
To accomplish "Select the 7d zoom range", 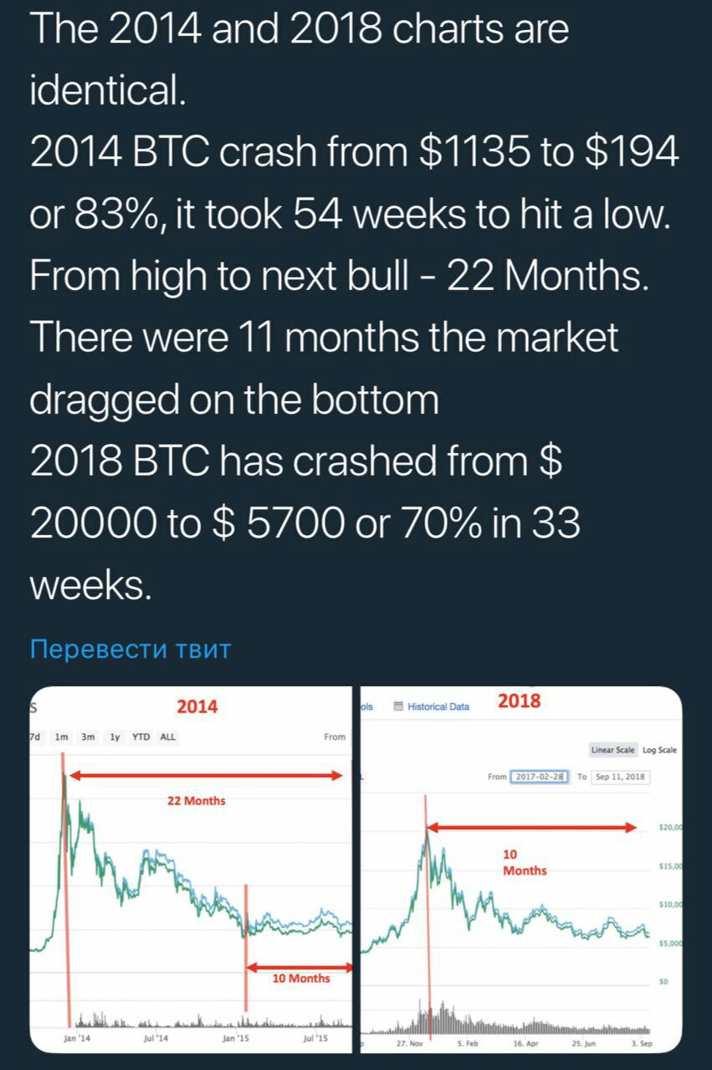I will pos(34,737).
